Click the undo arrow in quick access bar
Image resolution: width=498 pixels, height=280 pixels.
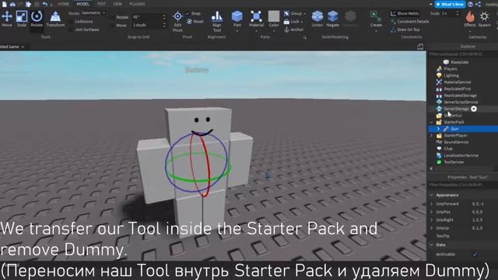point(45,4)
